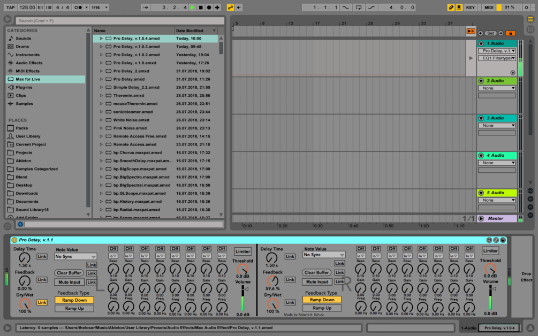Open the User Library place

28,136
